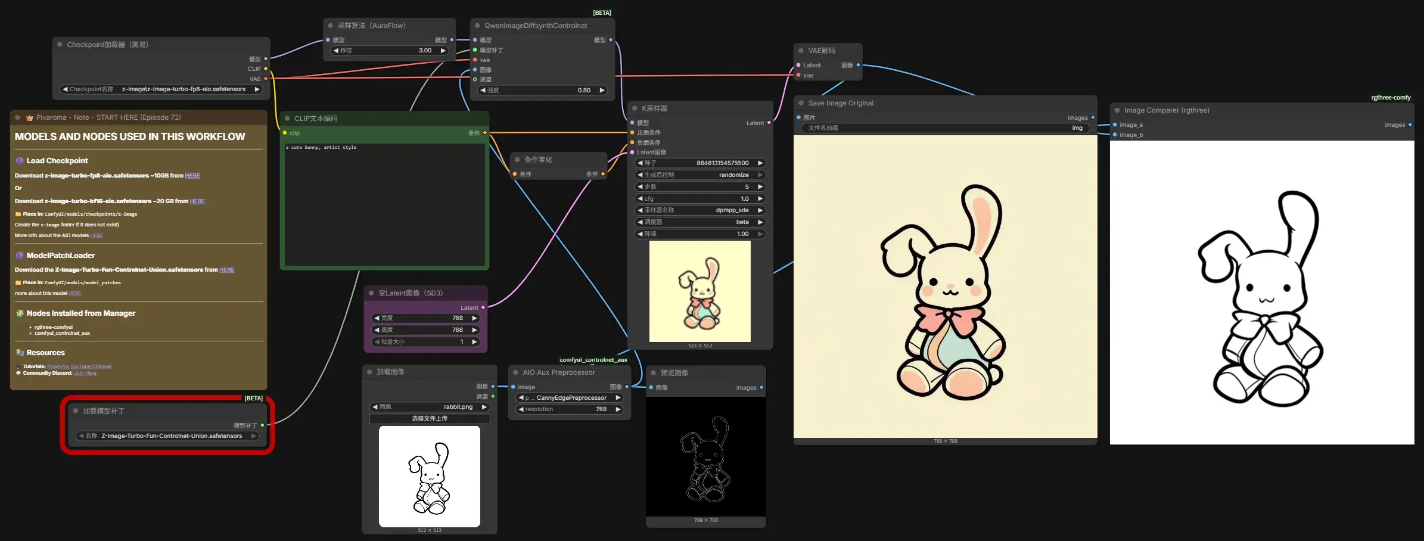Image resolution: width=1424 pixels, height=541 pixels.
Task: Open the Checkpoint名称 model selector
Action: pyautogui.click(x=161, y=89)
